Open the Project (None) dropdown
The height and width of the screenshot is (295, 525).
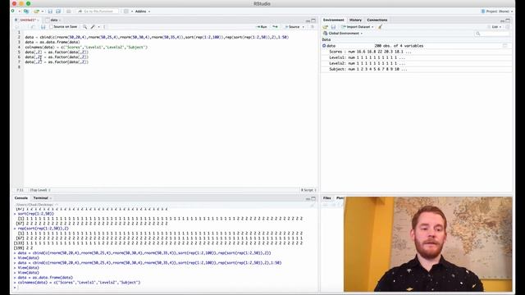pyautogui.click(x=497, y=11)
